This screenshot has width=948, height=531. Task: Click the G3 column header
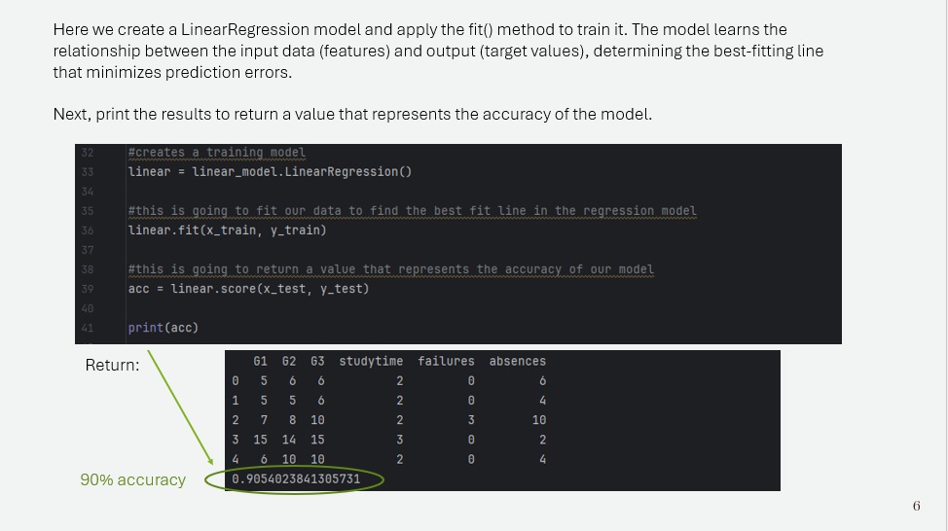317,361
